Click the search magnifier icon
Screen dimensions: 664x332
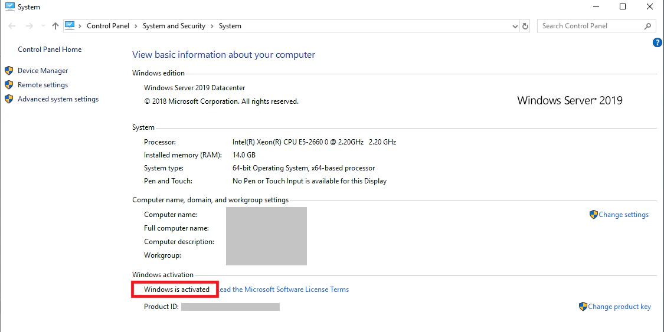[x=648, y=26]
